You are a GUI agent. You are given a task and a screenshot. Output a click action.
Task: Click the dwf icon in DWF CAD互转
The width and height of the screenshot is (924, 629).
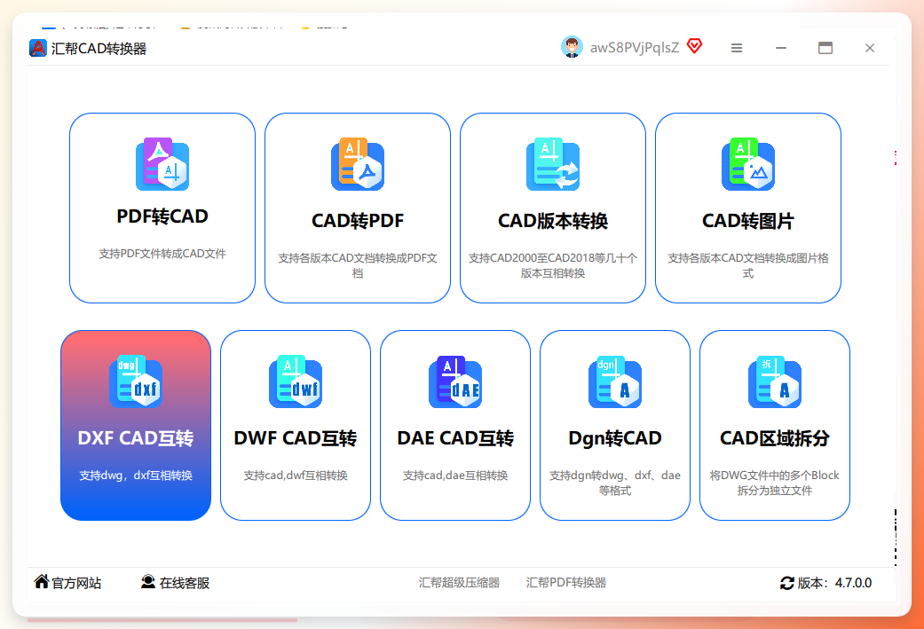click(x=296, y=381)
